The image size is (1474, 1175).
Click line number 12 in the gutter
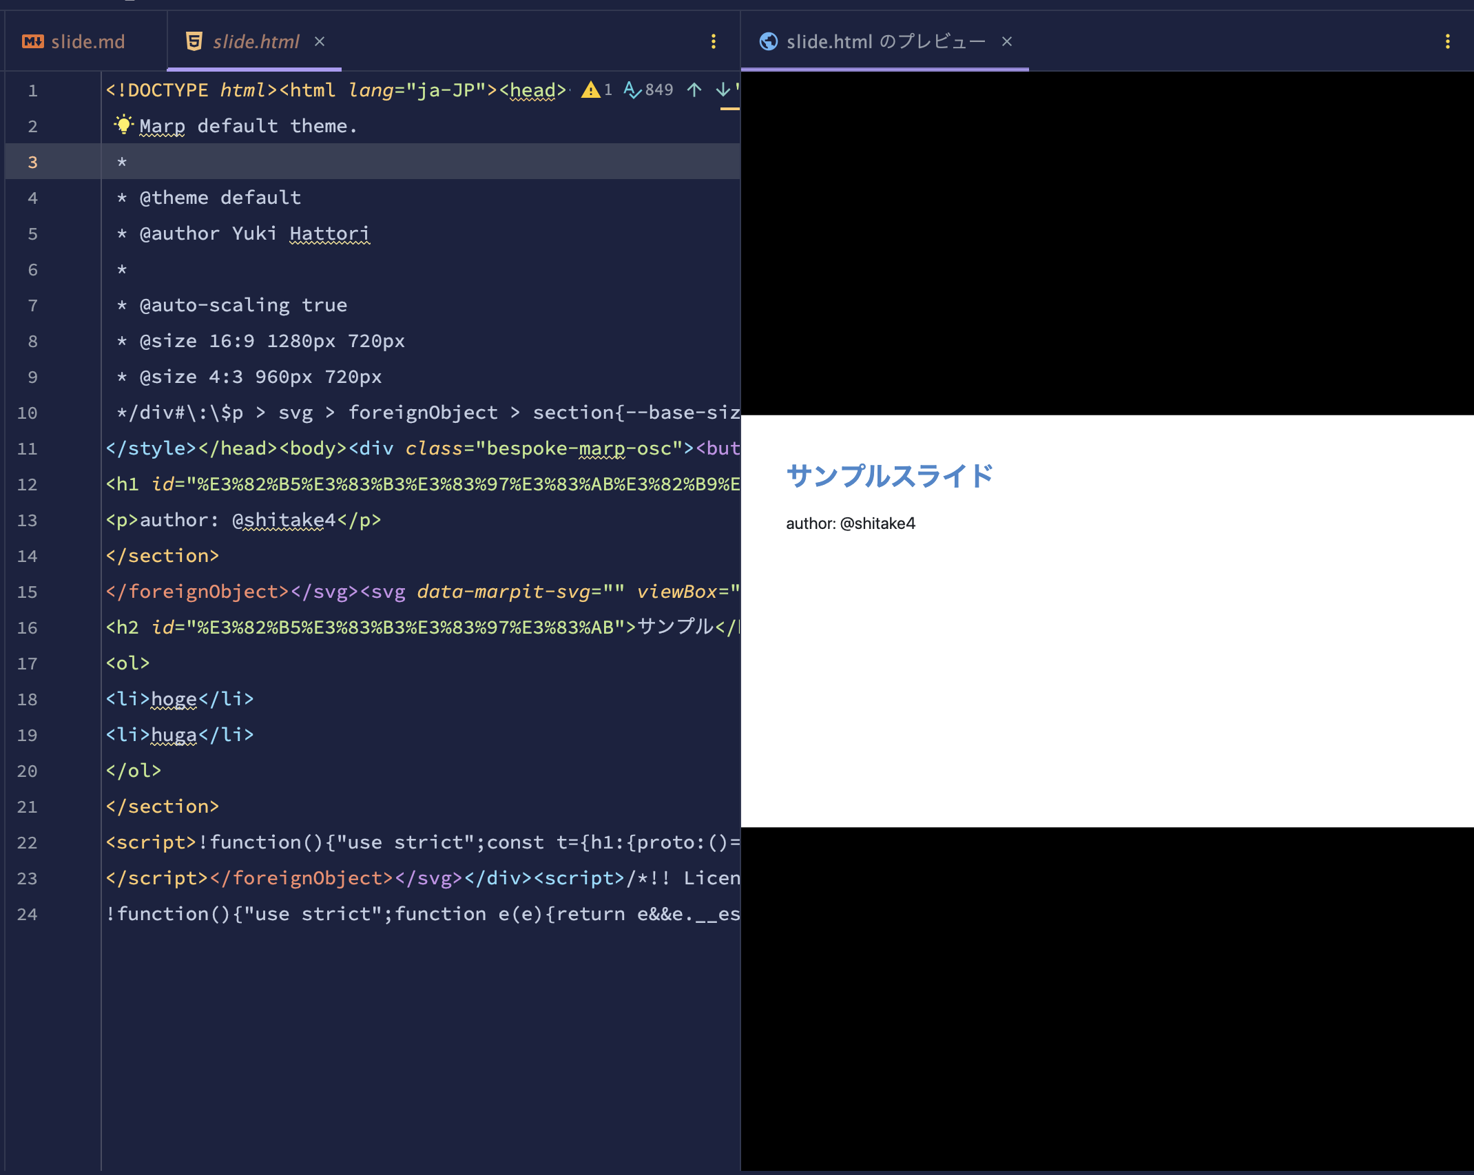(x=28, y=484)
